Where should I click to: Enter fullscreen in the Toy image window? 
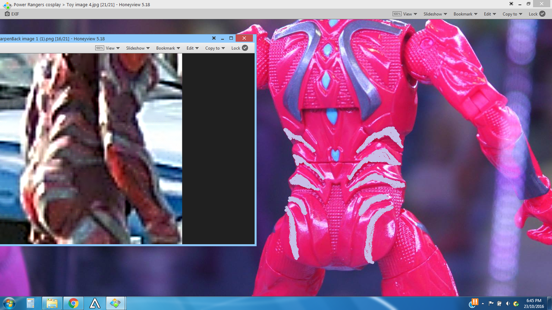tap(511, 4)
